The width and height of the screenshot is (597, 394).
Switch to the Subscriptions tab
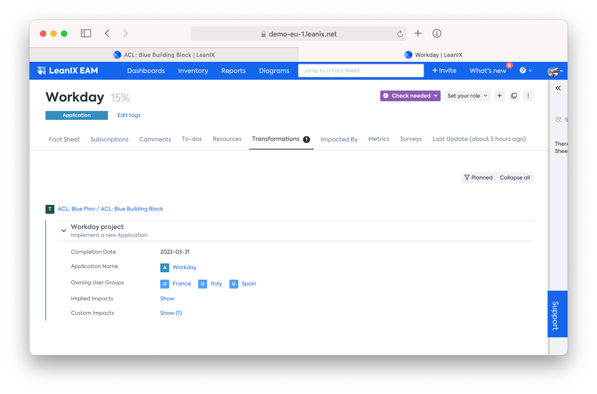[110, 139]
